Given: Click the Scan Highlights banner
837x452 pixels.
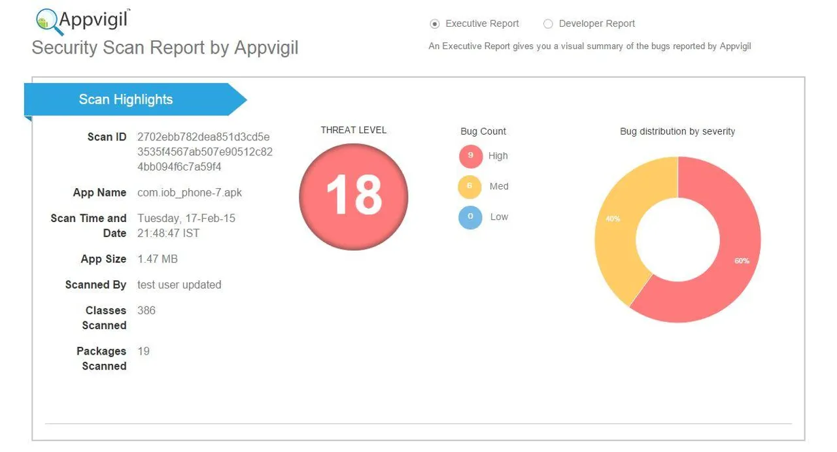Looking at the screenshot, I should click(x=135, y=99).
